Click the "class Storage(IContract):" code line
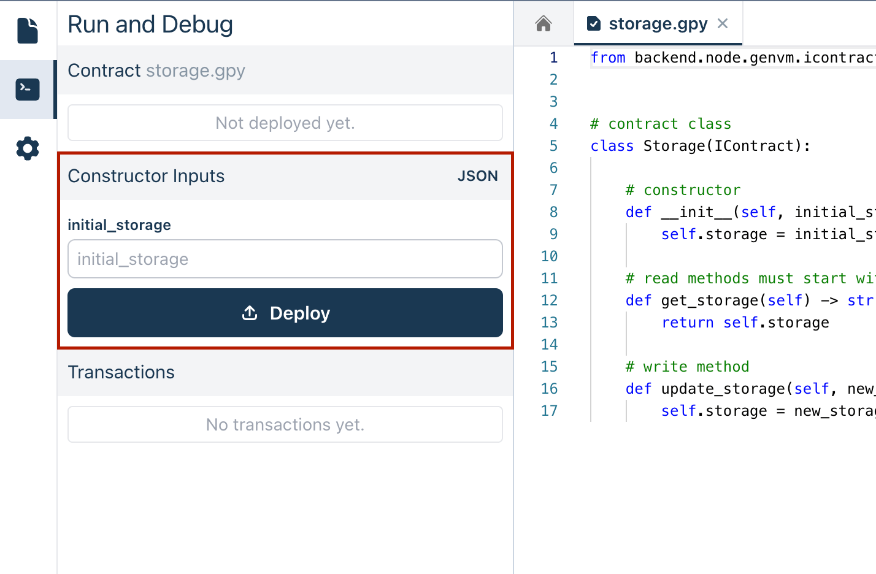Viewport: 876px width, 574px height. click(x=700, y=146)
